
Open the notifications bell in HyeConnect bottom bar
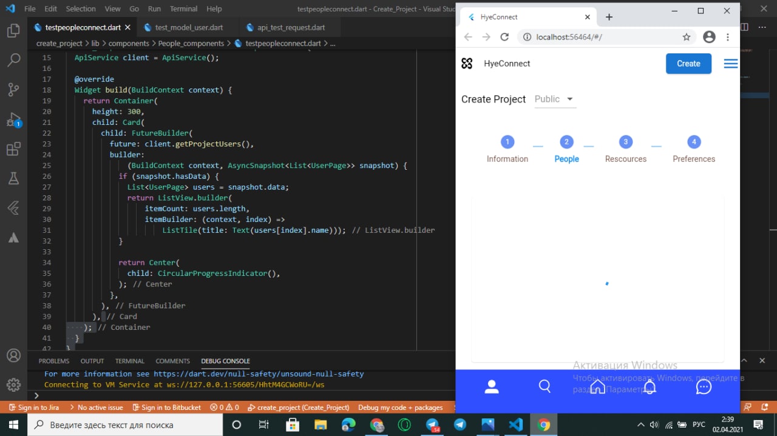tap(650, 387)
